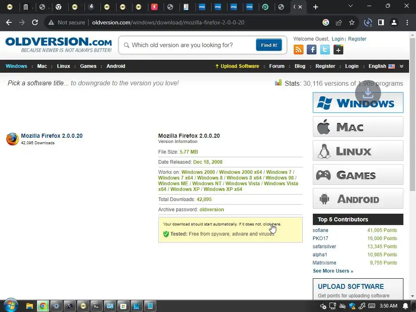Click the Mozilla Firefox logo icon
Image resolution: width=416 pixels, height=312 pixels.
[13, 139]
